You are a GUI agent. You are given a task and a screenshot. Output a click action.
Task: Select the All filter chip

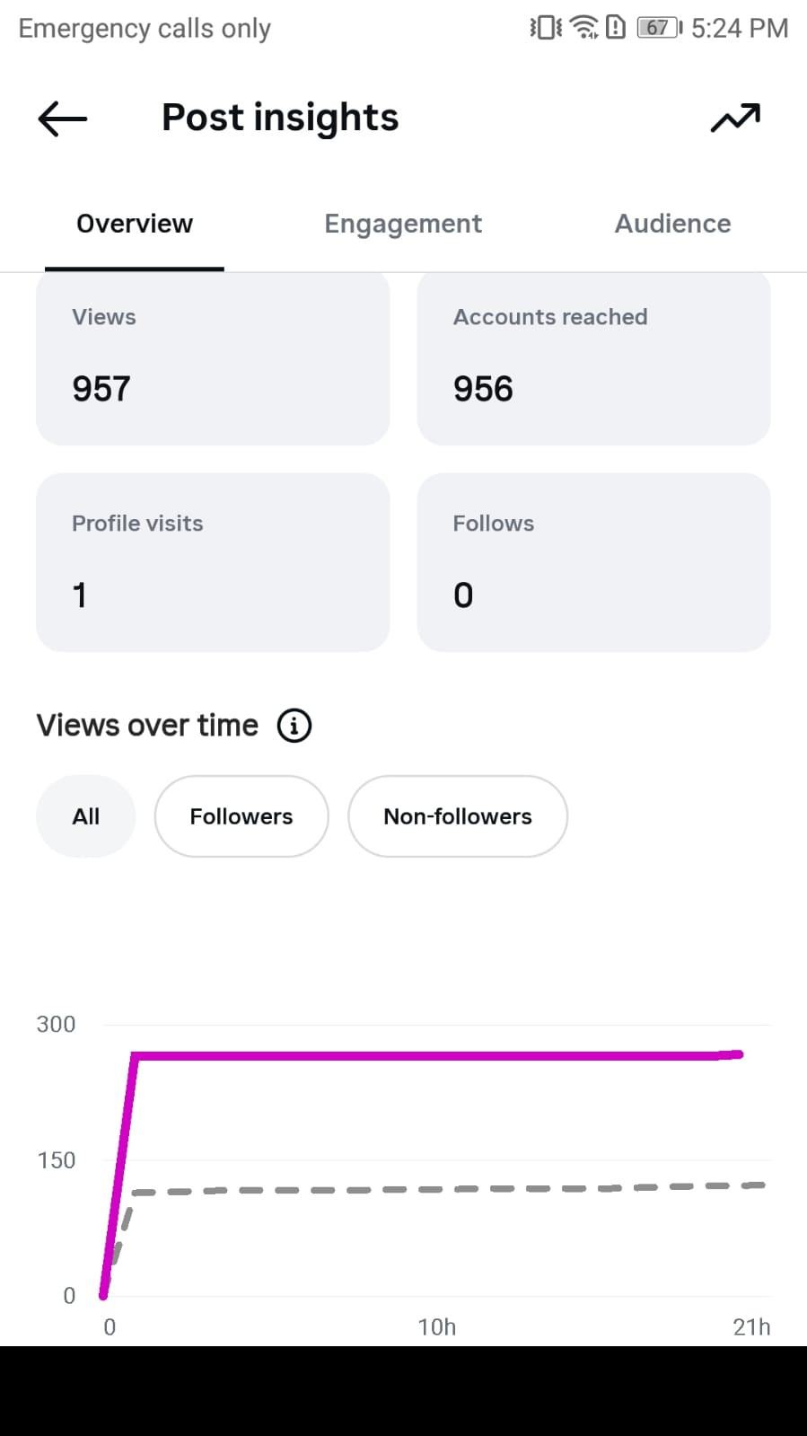click(x=86, y=816)
